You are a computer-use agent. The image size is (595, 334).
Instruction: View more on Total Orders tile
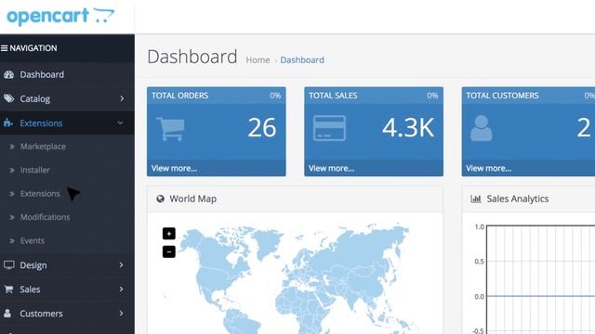pos(174,168)
